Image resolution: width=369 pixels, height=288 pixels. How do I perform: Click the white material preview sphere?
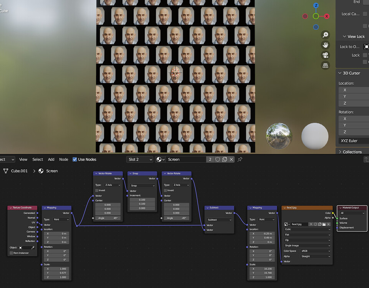pos(315,136)
